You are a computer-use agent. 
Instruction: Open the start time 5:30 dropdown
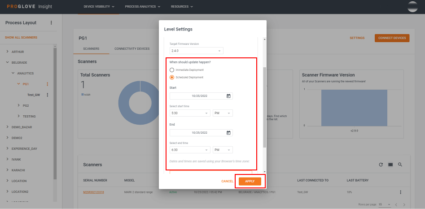click(x=190, y=113)
